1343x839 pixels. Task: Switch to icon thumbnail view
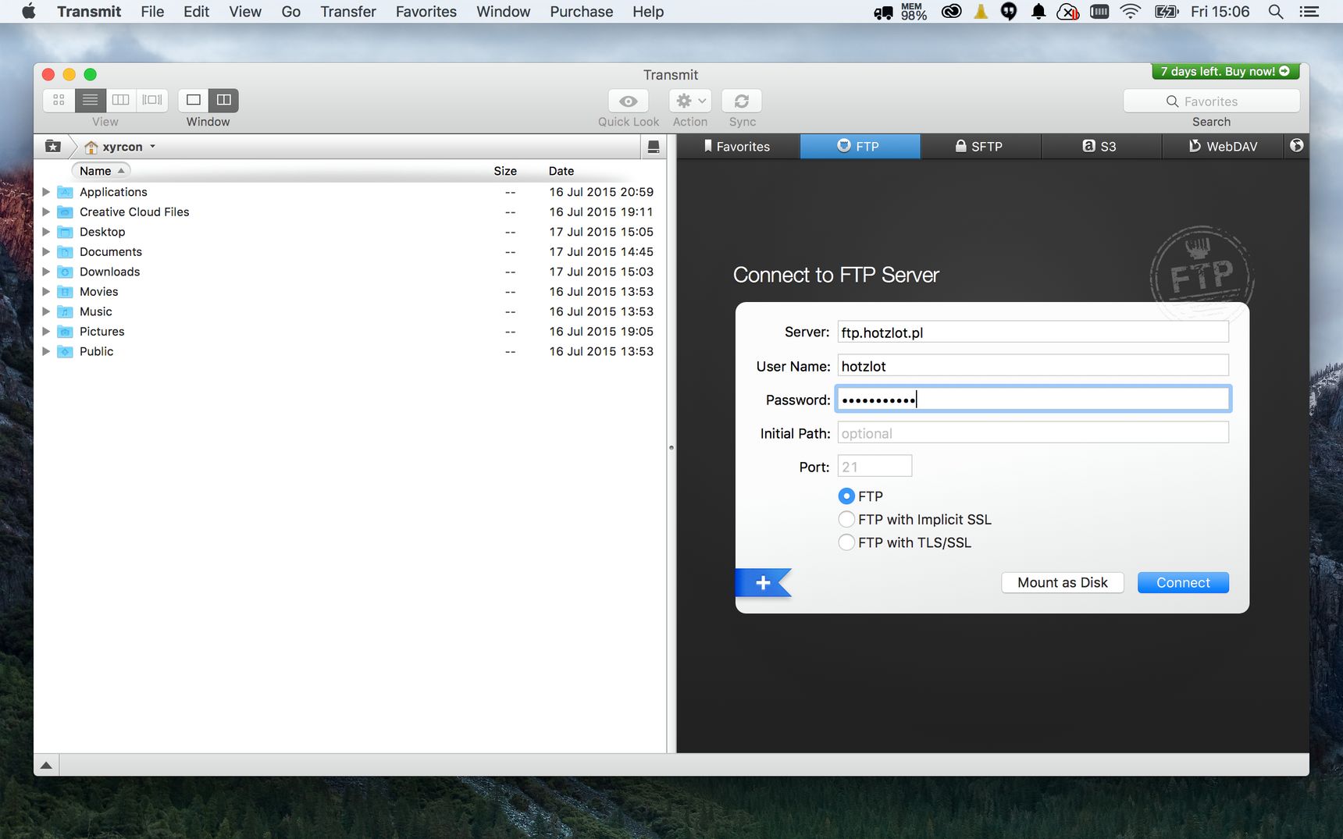(59, 100)
